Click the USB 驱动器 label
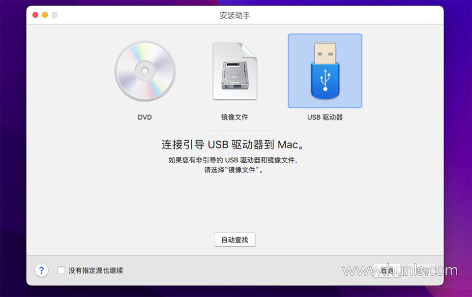The height and width of the screenshot is (297, 472). 325,118
